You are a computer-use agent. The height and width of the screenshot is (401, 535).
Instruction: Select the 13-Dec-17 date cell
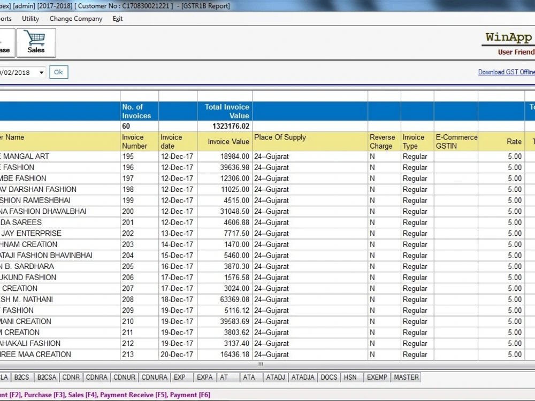pyautogui.click(x=178, y=233)
